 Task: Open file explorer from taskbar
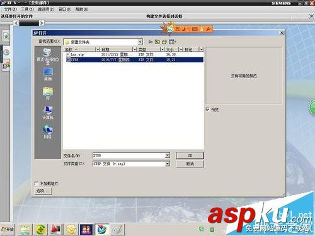pyautogui.click(x=25, y=229)
